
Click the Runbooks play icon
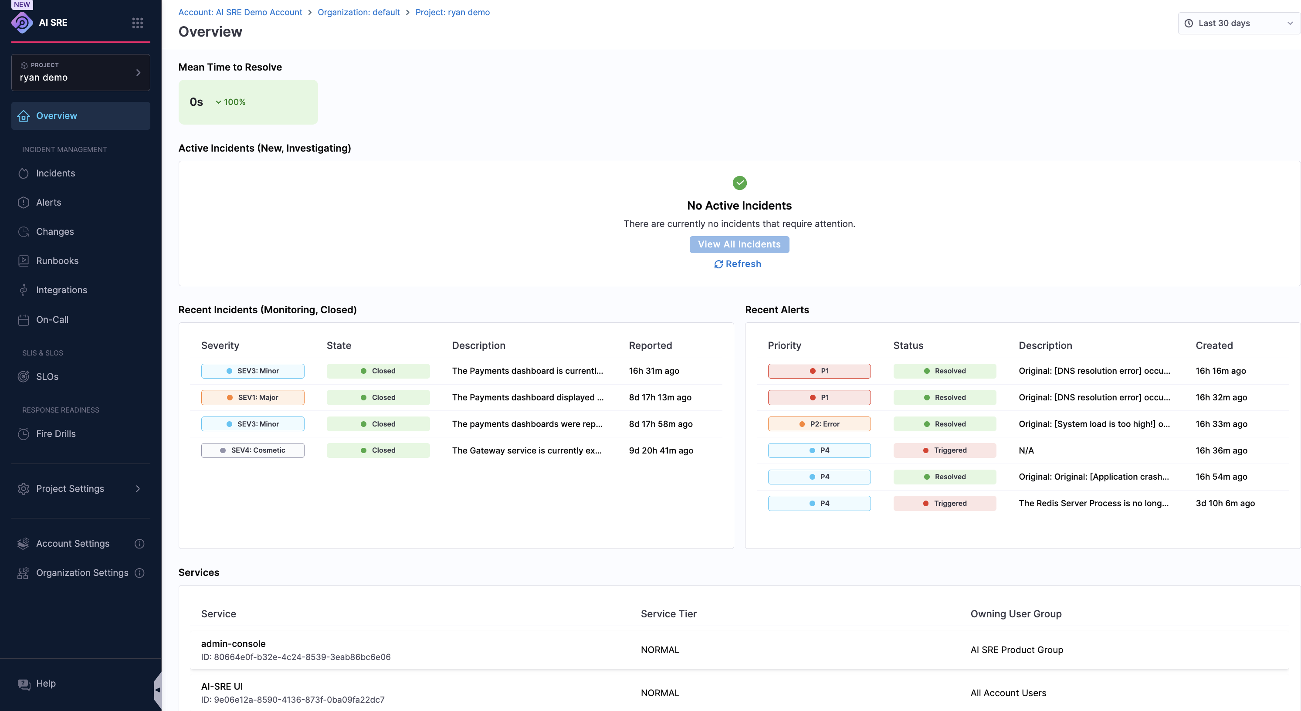[23, 261]
